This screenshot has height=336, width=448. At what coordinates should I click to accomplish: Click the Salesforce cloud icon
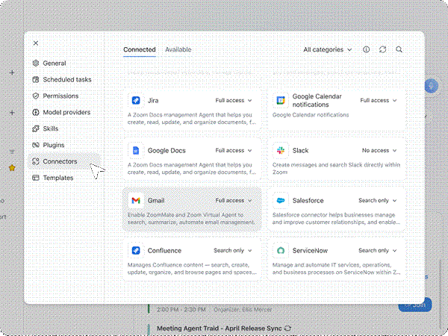click(281, 200)
